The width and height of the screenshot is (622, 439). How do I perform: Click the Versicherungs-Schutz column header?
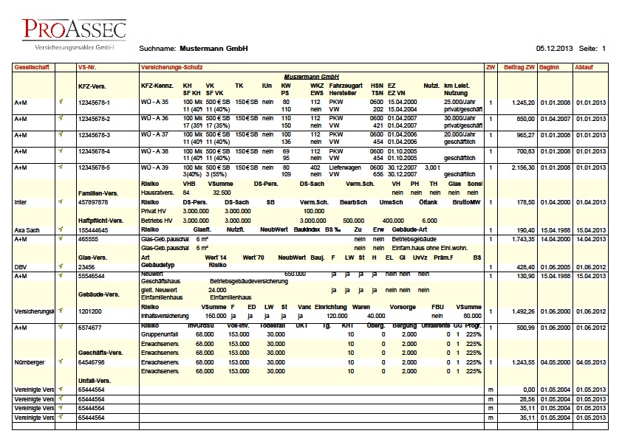tap(172, 67)
